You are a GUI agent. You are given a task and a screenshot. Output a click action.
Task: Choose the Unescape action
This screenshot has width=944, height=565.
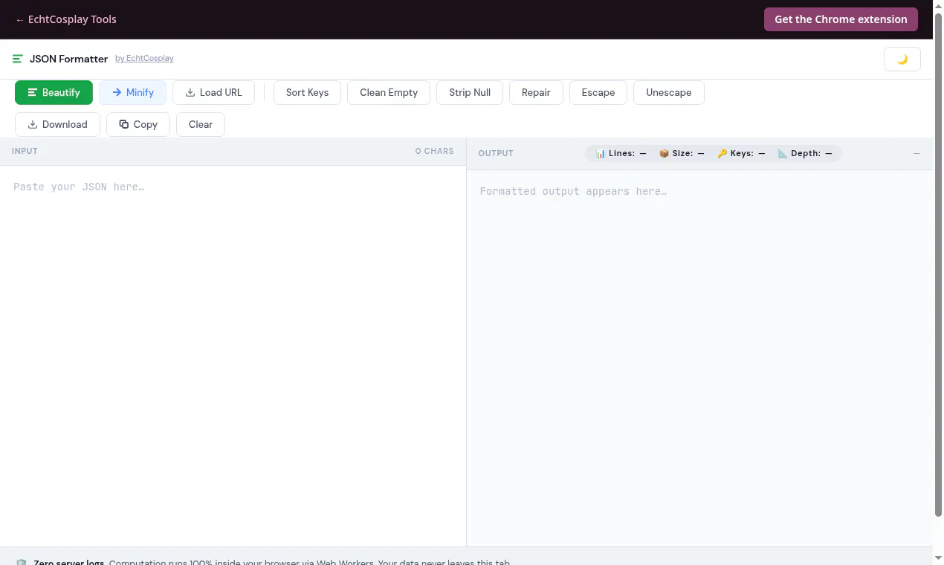pyautogui.click(x=669, y=92)
